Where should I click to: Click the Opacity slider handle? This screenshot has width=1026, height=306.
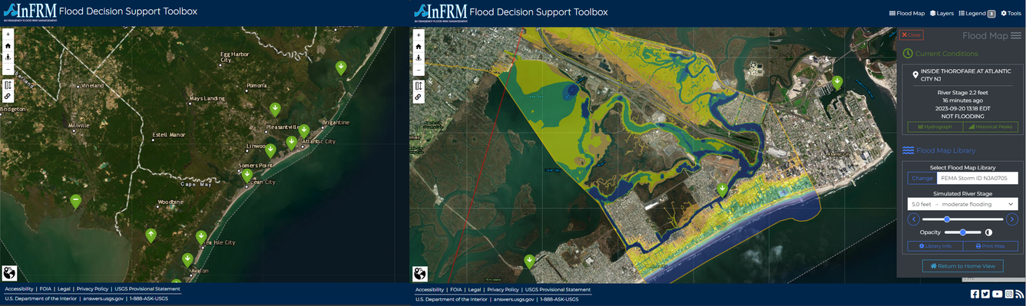(x=963, y=232)
